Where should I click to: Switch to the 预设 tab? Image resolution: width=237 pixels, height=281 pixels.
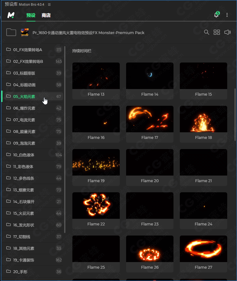(x=31, y=15)
